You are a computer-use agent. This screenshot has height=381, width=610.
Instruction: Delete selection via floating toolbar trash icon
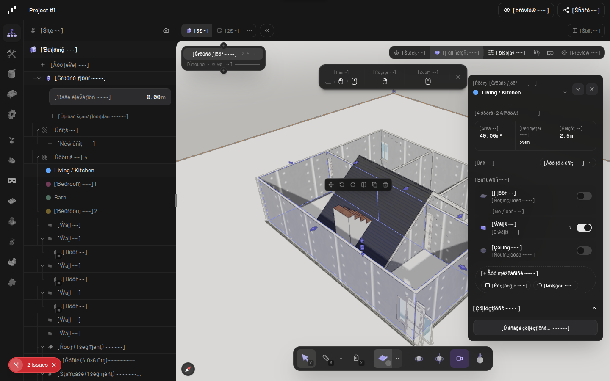[x=385, y=185]
